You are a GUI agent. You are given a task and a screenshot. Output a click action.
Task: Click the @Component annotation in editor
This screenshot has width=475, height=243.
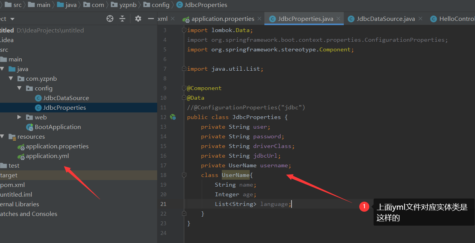click(204, 88)
